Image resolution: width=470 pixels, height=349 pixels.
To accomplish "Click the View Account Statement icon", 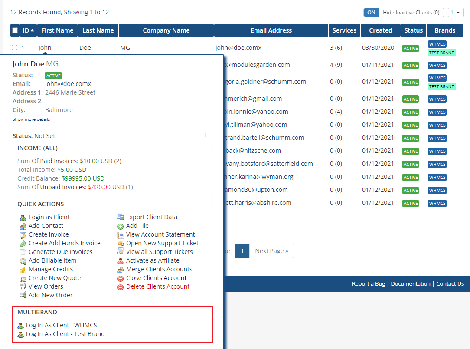I will (121, 235).
